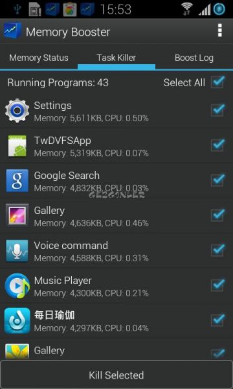Tap the Music Player app icon
The height and width of the screenshot is (389, 233).
point(17,286)
